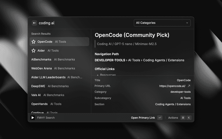Click the K key badge next to Actions
Screen dimensions: 222x139
pyautogui.click(x=189, y=117)
